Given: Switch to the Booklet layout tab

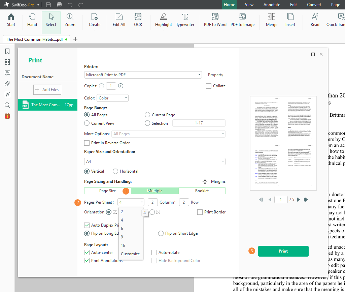Looking at the screenshot, I should point(202,191).
